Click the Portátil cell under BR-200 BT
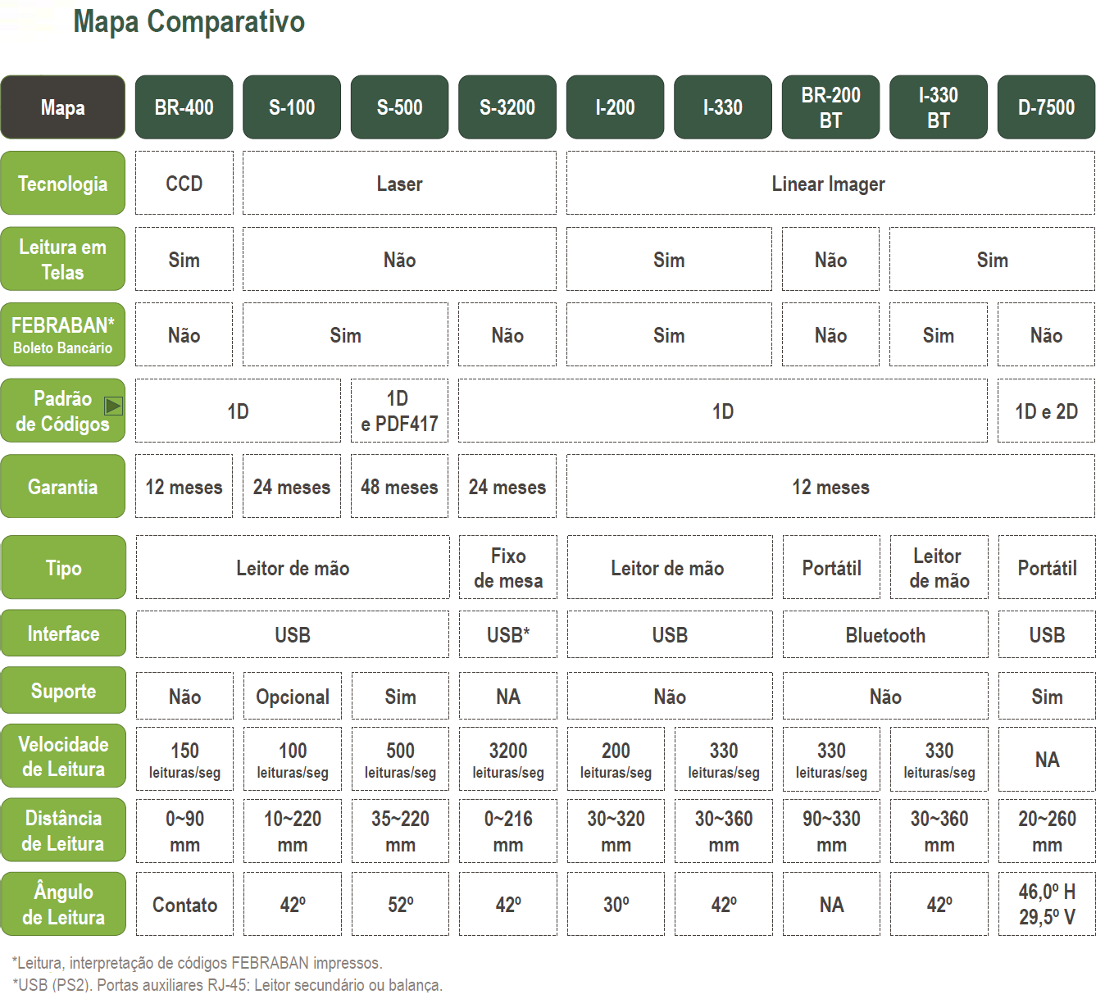 [832, 567]
